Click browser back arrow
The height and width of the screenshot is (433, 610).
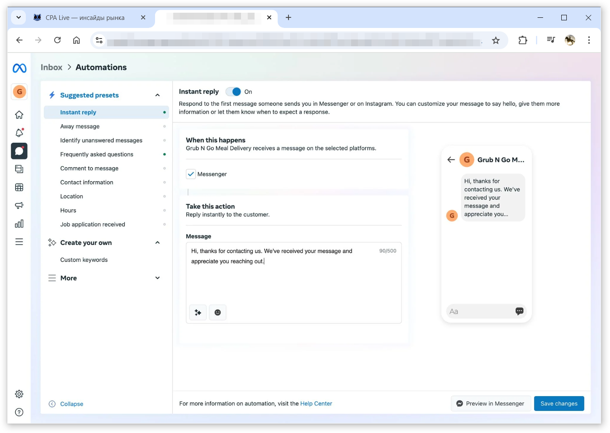pos(19,40)
